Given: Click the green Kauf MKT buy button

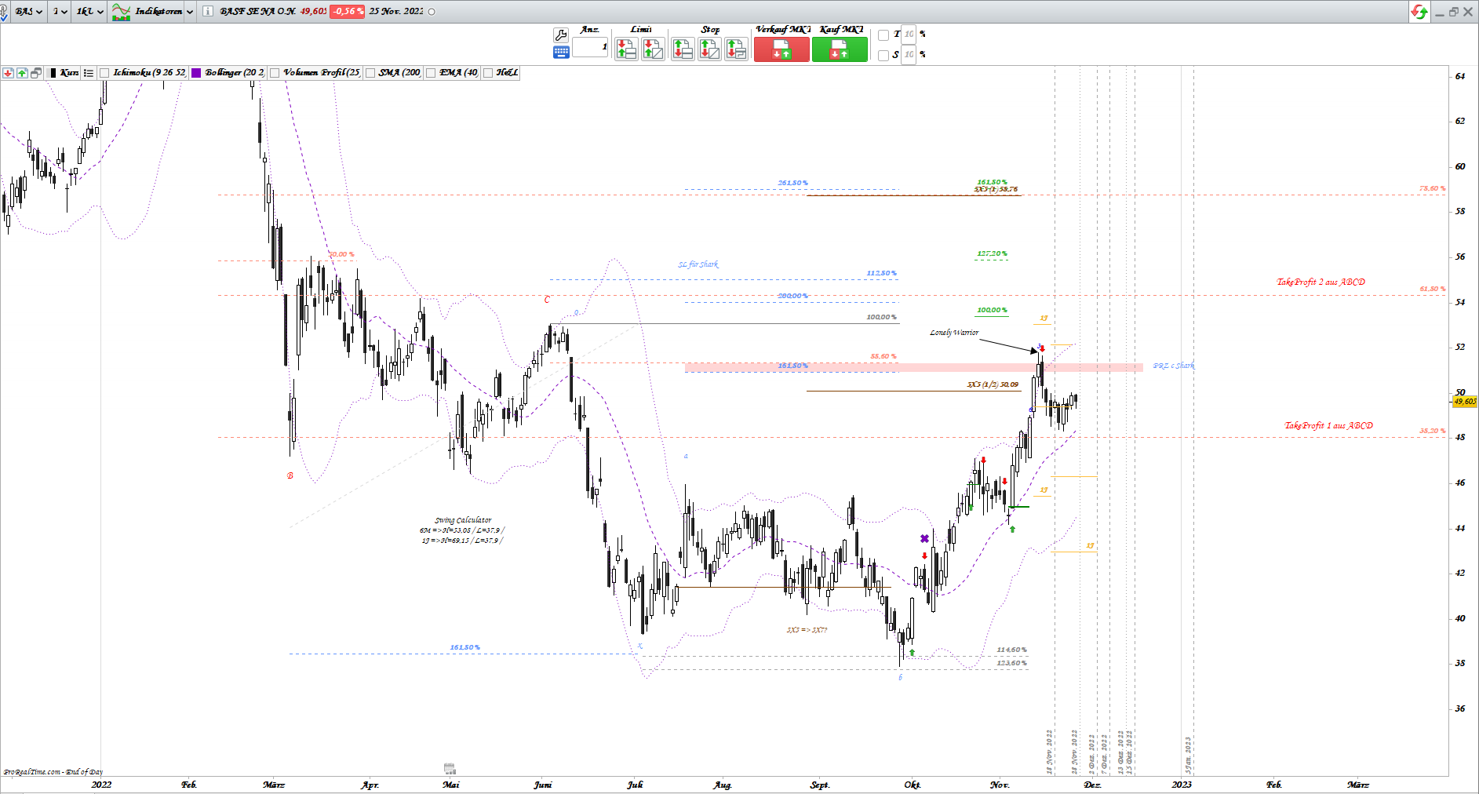Looking at the screenshot, I should 840,49.
